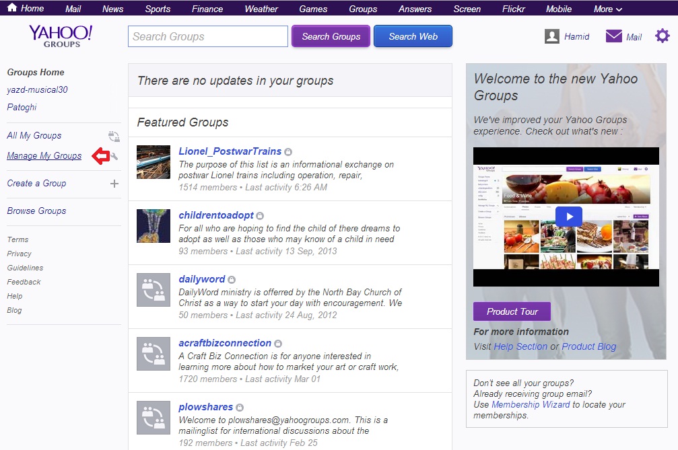678x450 pixels.
Task: Open childrentoadopt group photo
Action: click(x=154, y=226)
